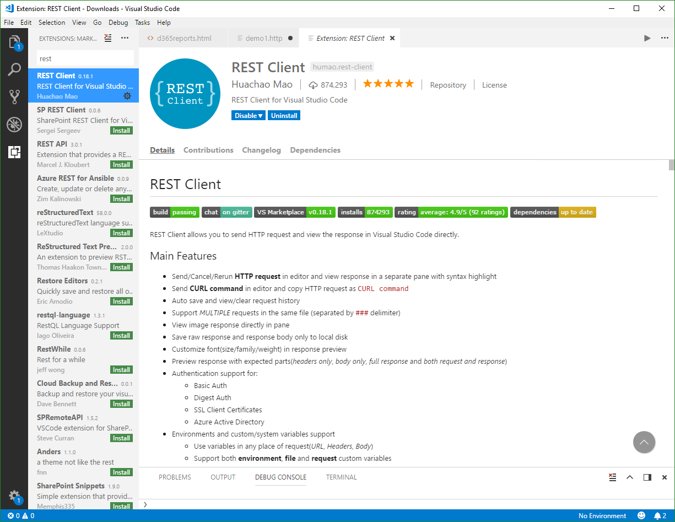The image size is (675, 522).
Task: Open the editor More actions ellipsis menu
Action: (663, 38)
